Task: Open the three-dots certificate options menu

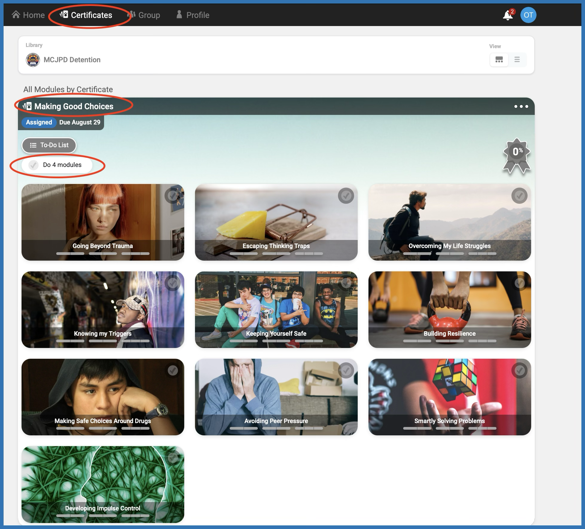Action: point(521,107)
